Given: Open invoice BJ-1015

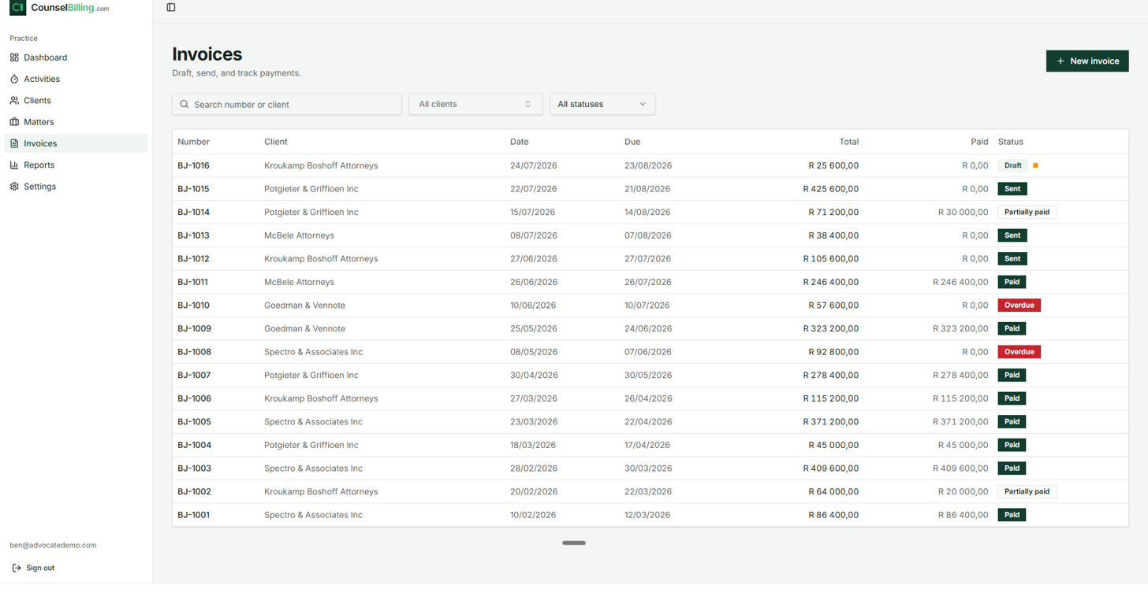Looking at the screenshot, I should pos(193,189).
